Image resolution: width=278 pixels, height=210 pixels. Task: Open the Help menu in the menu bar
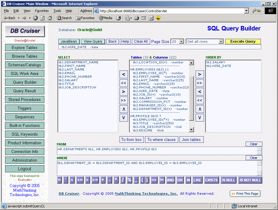click(69, 11)
